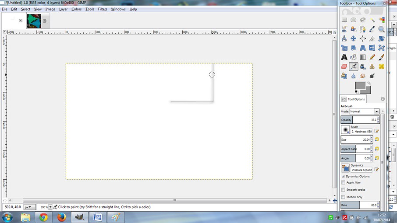Select the Pencil tool
Viewport: 397px width, 223px height.
click(372, 57)
